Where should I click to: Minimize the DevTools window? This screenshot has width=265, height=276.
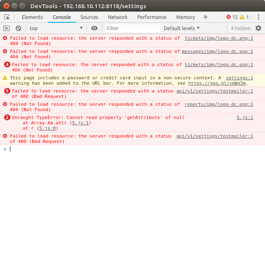[14, 6]
